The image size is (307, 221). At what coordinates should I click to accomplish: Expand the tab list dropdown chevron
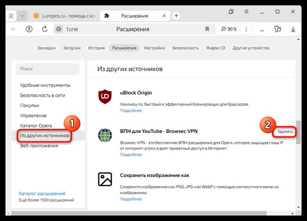(x=23, y=16)
